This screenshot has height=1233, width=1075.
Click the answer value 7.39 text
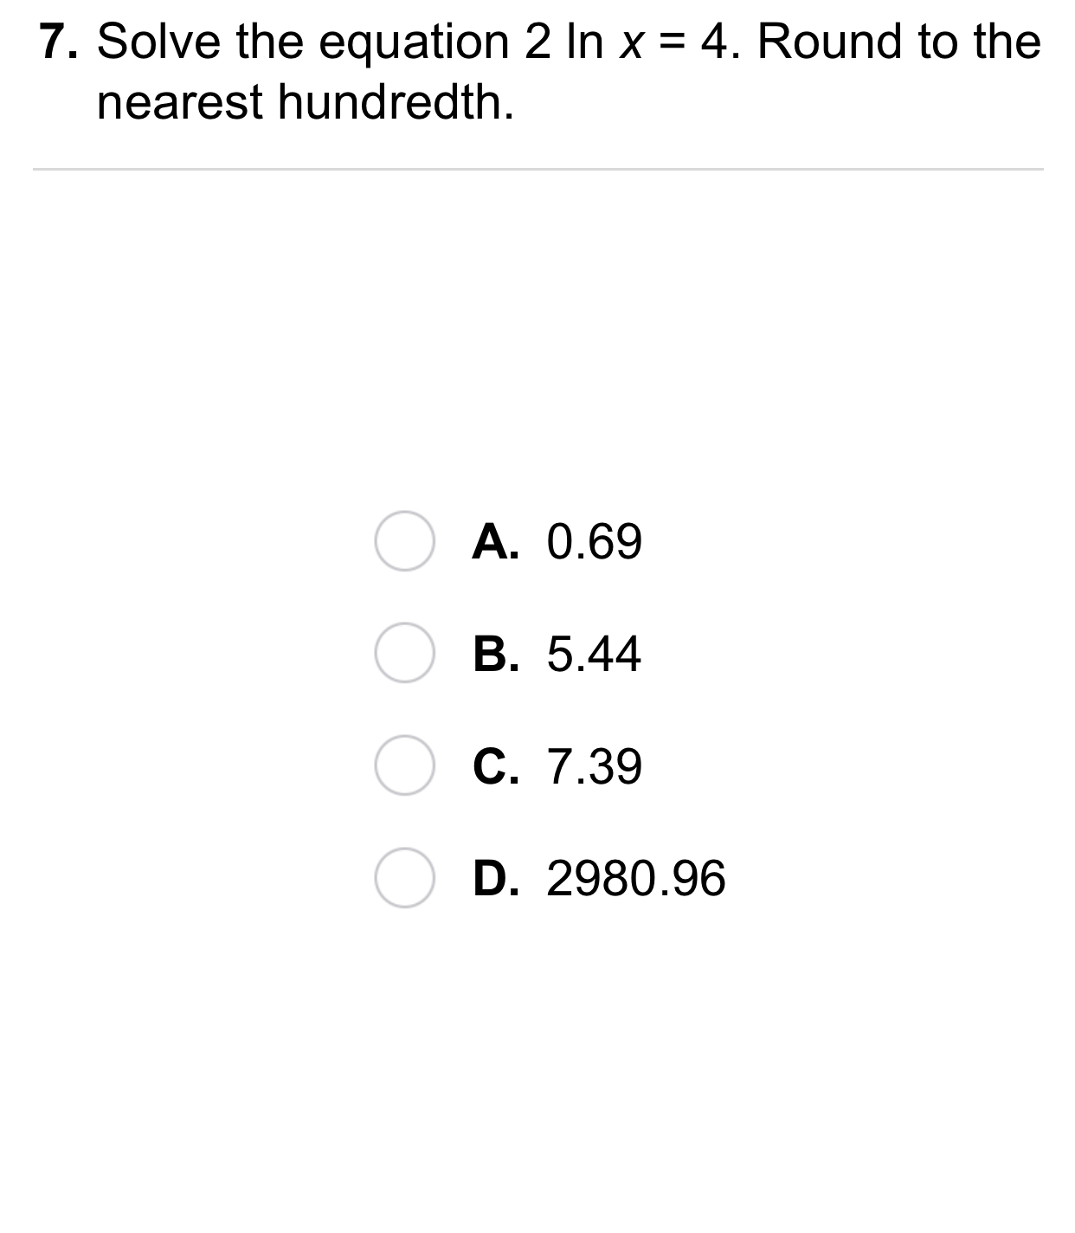click(x=595, y=766)
